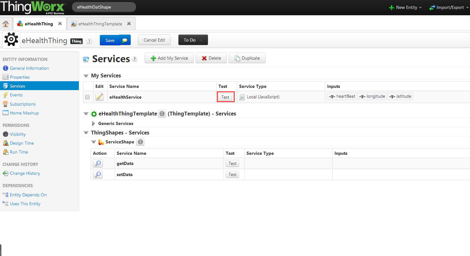Click the eHealthThing gear entity icon
The width and height of the screenshot is (470, 256).
point(11,40)
